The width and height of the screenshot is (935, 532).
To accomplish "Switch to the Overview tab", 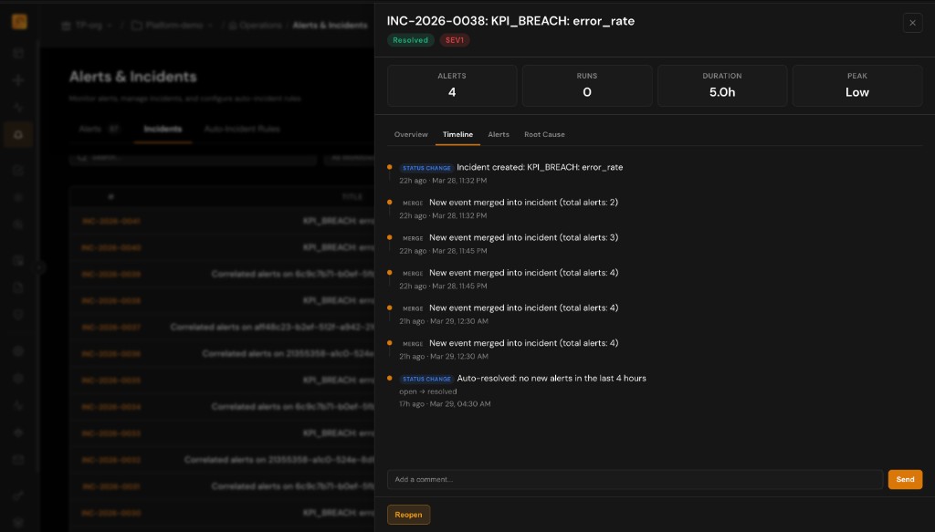I will pyautogui.click(x=411, y=134).
